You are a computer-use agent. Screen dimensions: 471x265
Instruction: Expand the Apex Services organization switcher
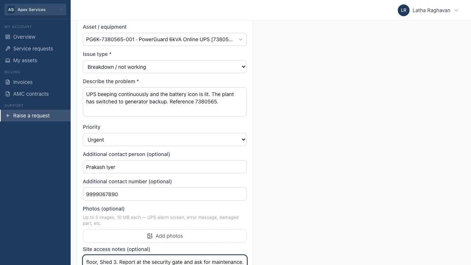click(x=35, y=10)
